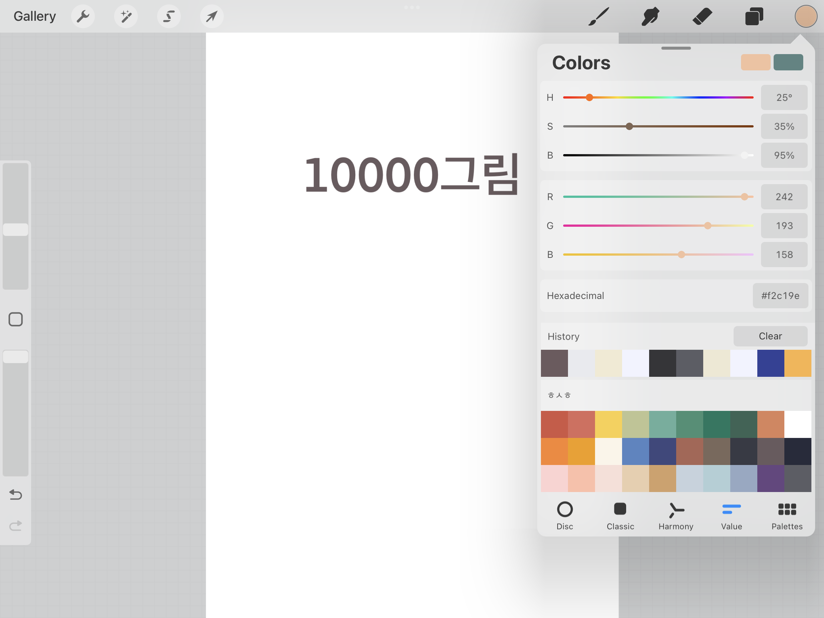The width and height of the screenshot is (824, 618).
Task: Select the Smudge finger tool
Action: [x=650, y=16]
